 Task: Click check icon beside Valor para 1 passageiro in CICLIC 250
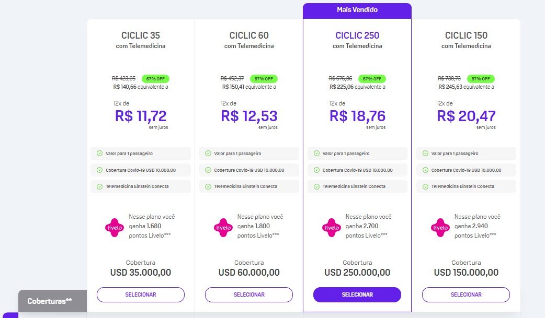pos(316,154)
